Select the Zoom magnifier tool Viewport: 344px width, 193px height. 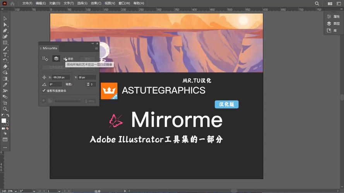click(x=5, y=109)
